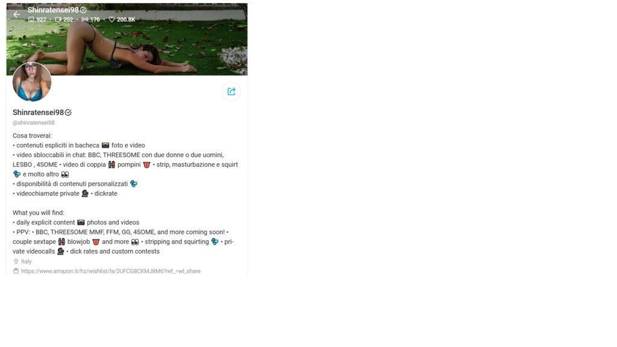Go back using the arrow icon
The width and height of the screenshot is (617, 347).
tap(16, 14)
